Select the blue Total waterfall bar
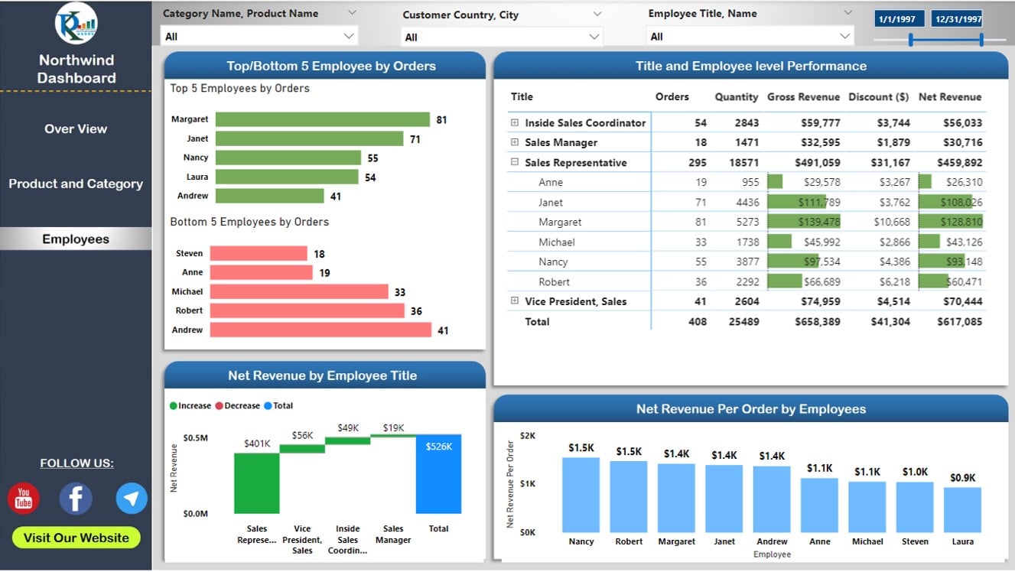The width and height of the screenshot is (1015, 572). (x=439, y=474)
